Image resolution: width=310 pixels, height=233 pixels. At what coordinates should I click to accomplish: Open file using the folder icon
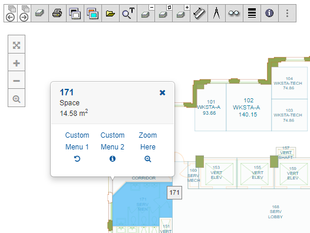(x=110, y=13)
